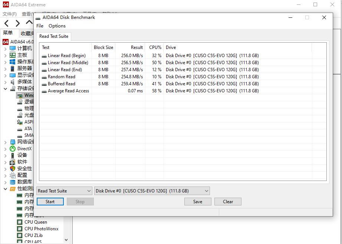The height and width of the screenshot is (244, 342).
Task: Click the 254.8 MB/s result value
Action: point(132,77)
